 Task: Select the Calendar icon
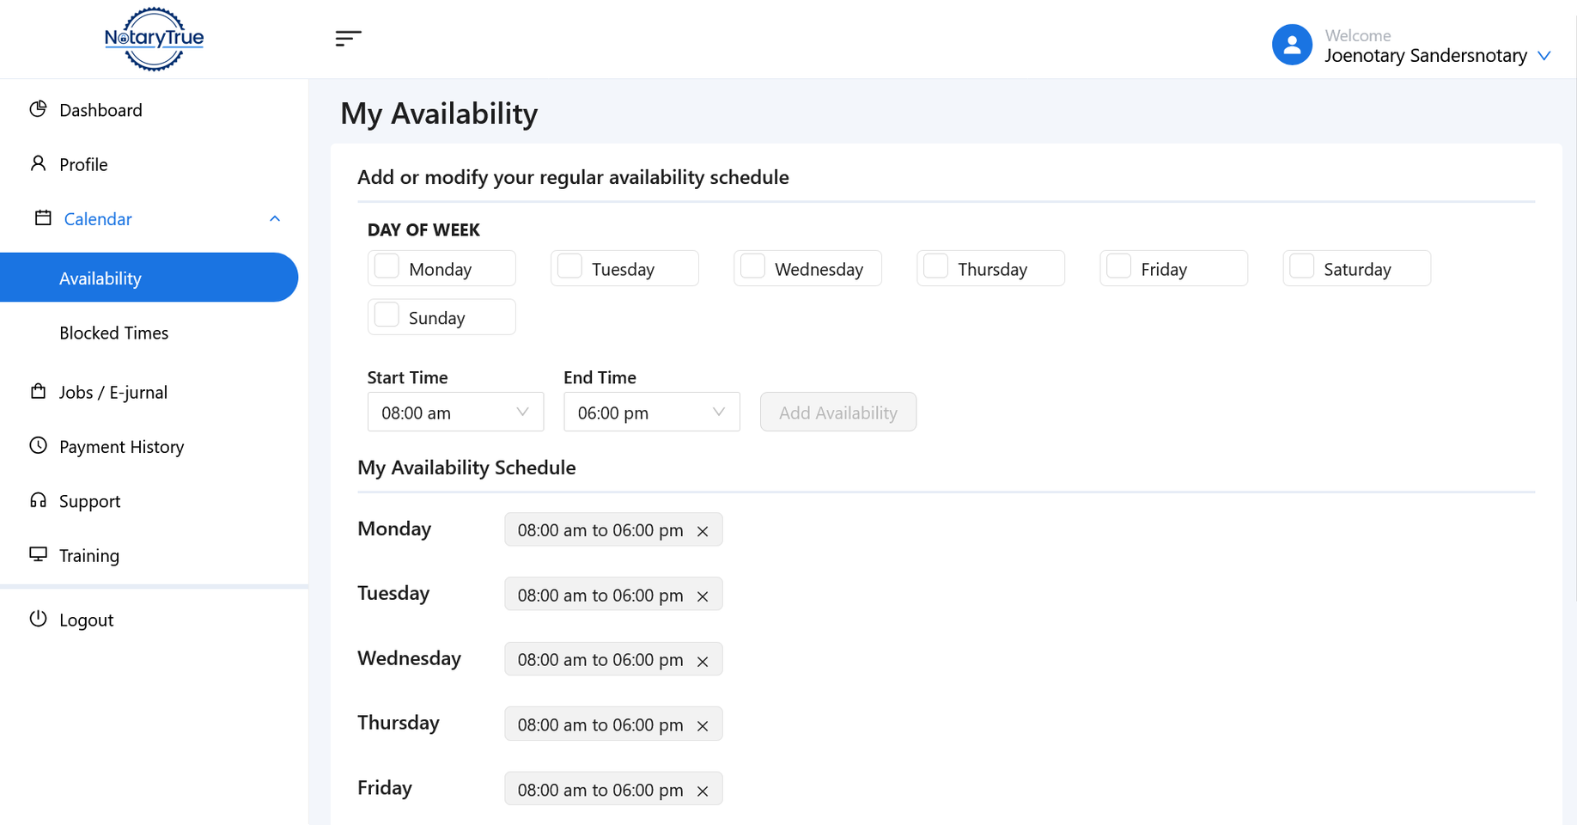click(x=39, y=218)
